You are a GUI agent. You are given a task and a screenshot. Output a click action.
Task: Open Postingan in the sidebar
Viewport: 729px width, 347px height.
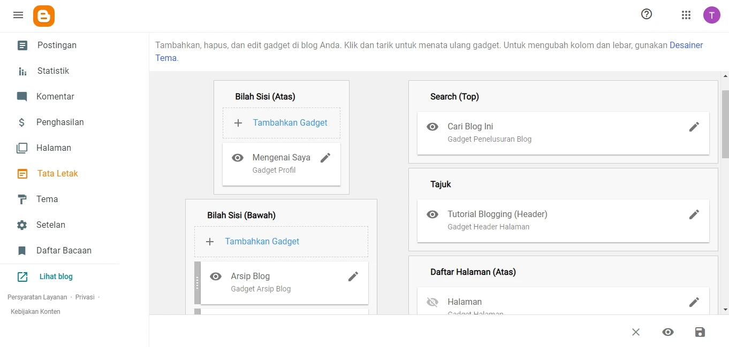(x=57, y=45)
